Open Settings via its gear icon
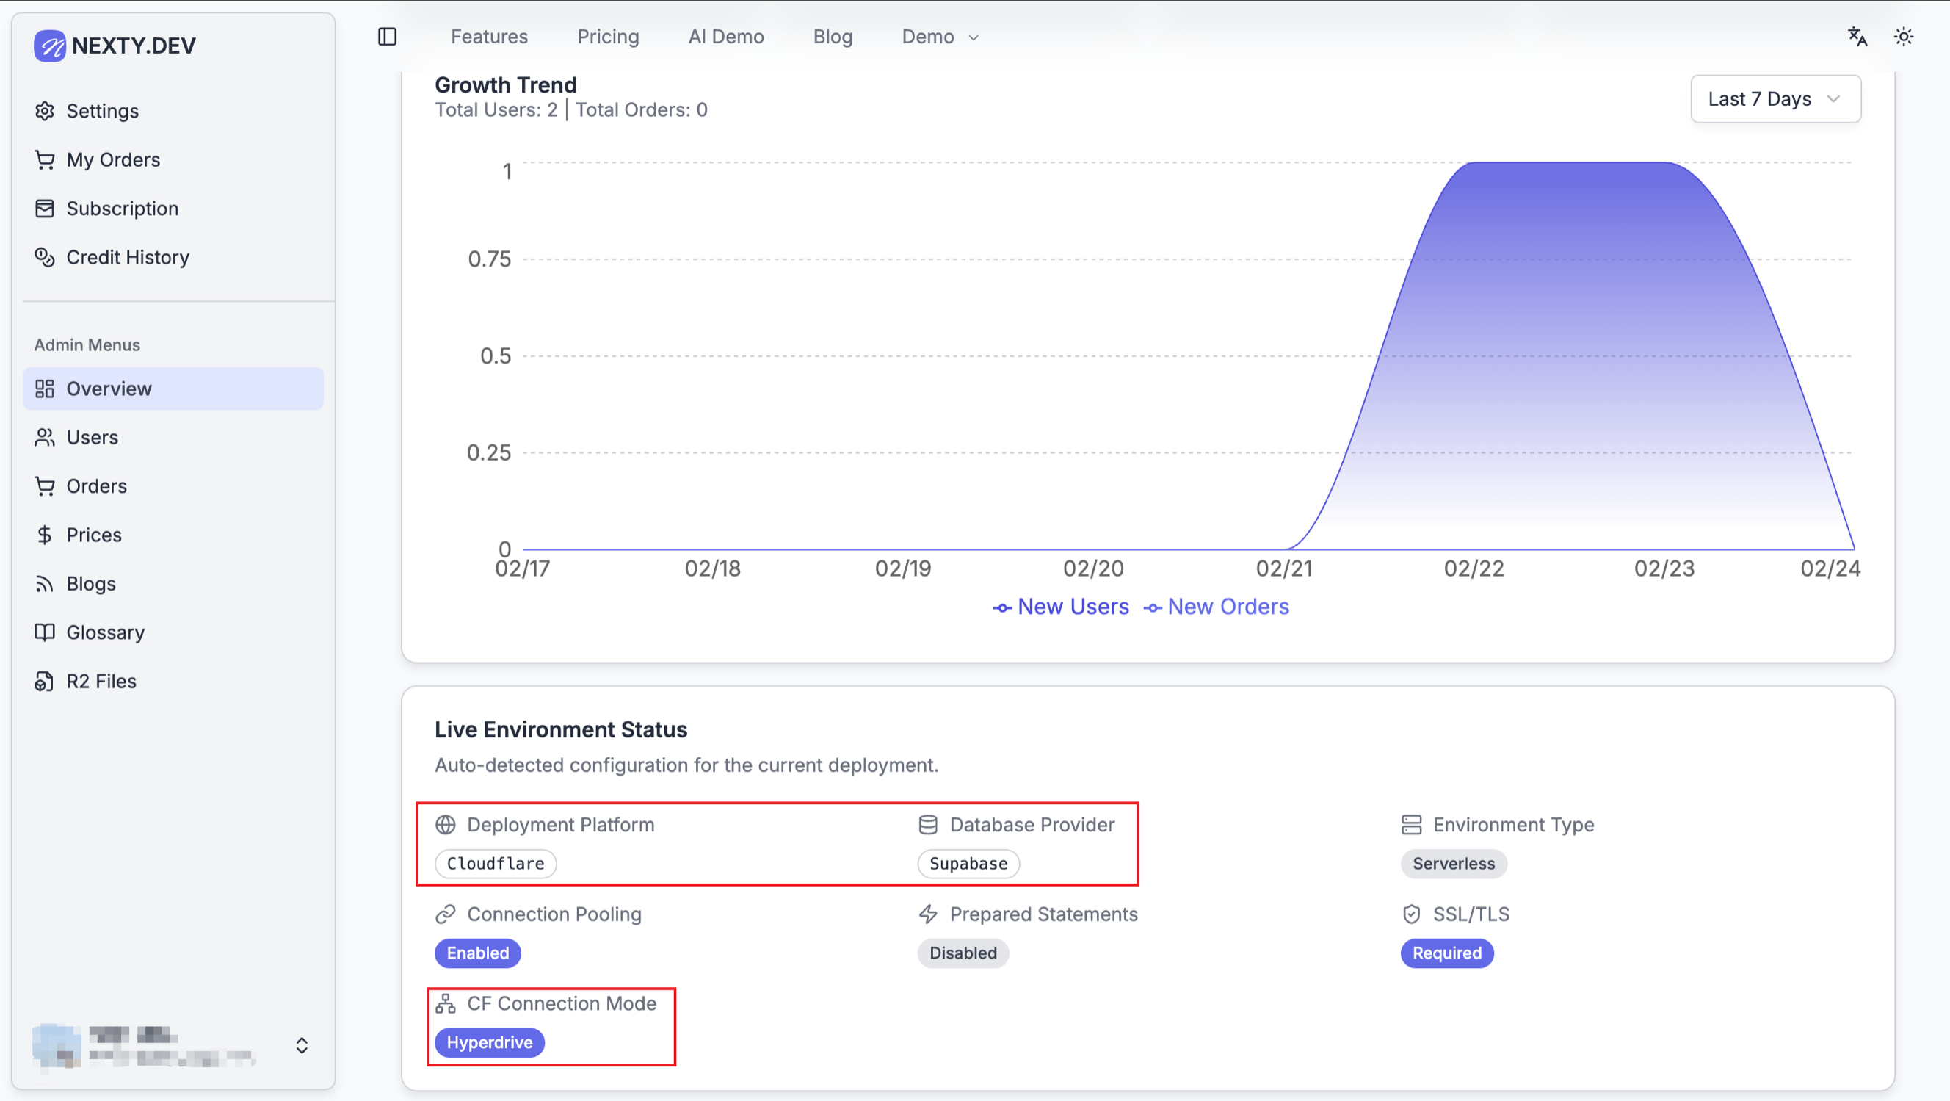The width and height of the screenshot is (1950, 1101). [45, 112]
